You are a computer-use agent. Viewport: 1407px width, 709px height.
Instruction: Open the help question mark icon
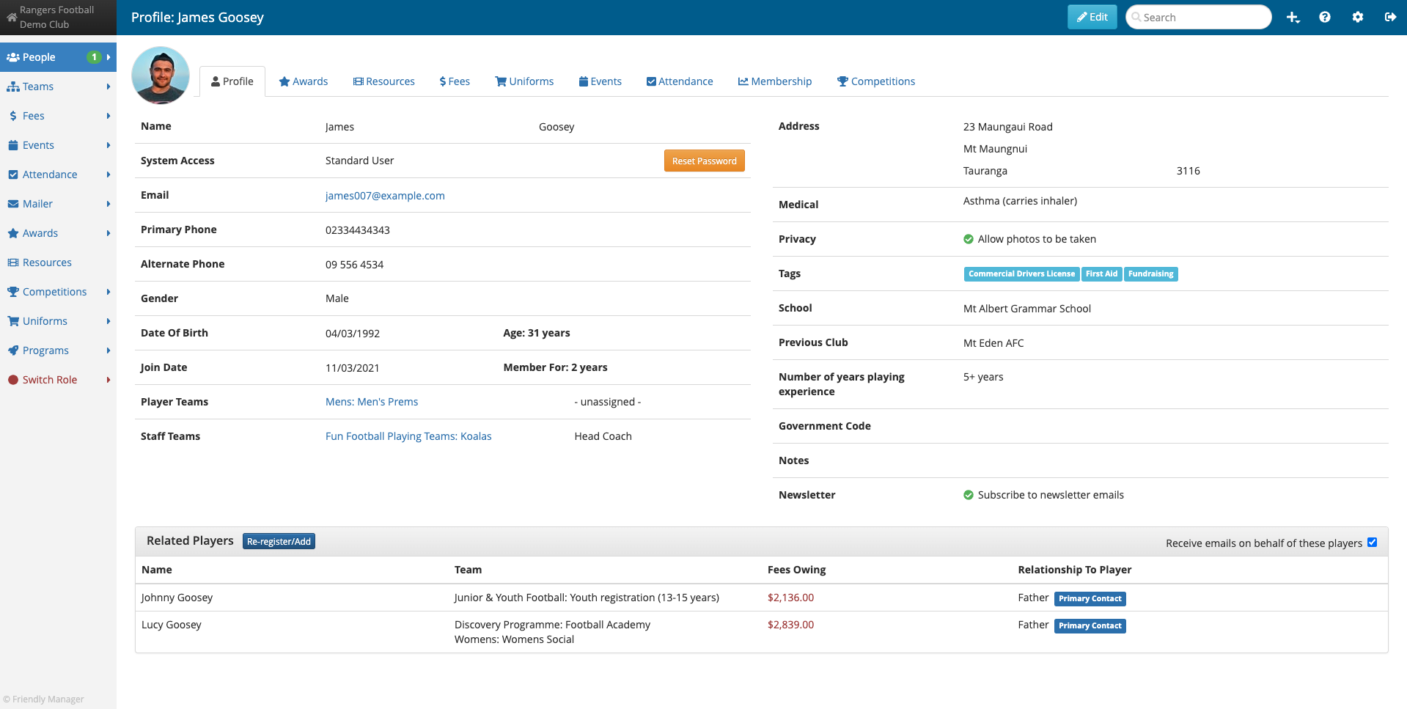1325,16
